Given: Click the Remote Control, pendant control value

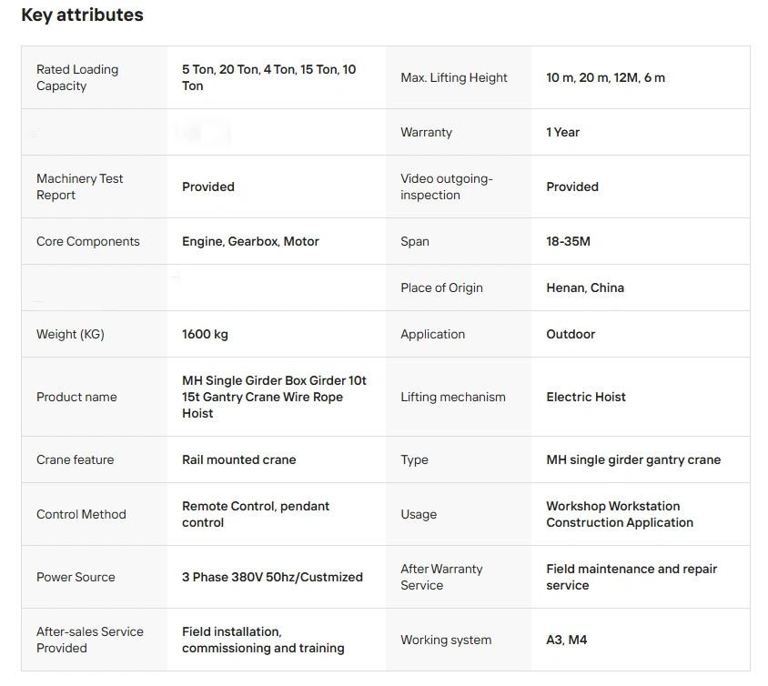Looking at the screenshot, I should [x=256, y=514].
